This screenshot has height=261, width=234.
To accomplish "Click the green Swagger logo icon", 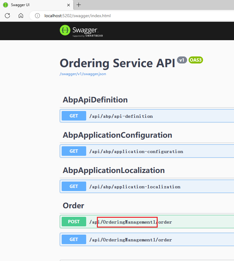I will pyautogui.click(x=65, y=30).
